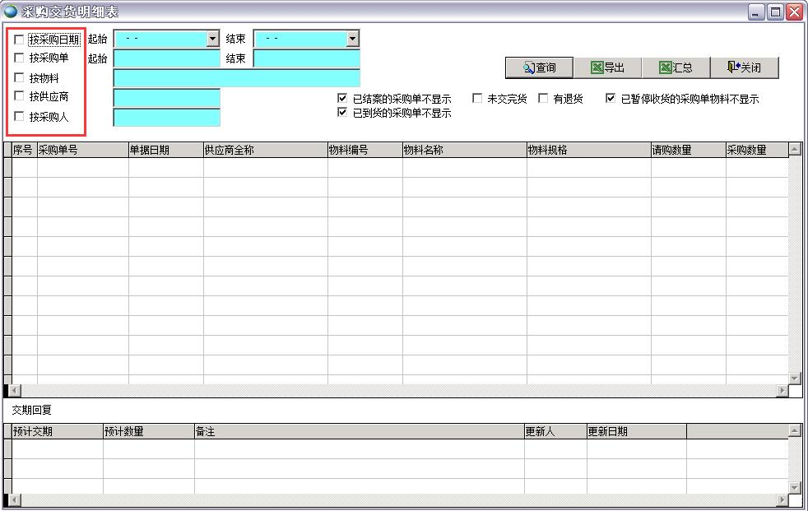Toggle the 未交完货 checkbox

pyautogui.click(x=477, y=99)
